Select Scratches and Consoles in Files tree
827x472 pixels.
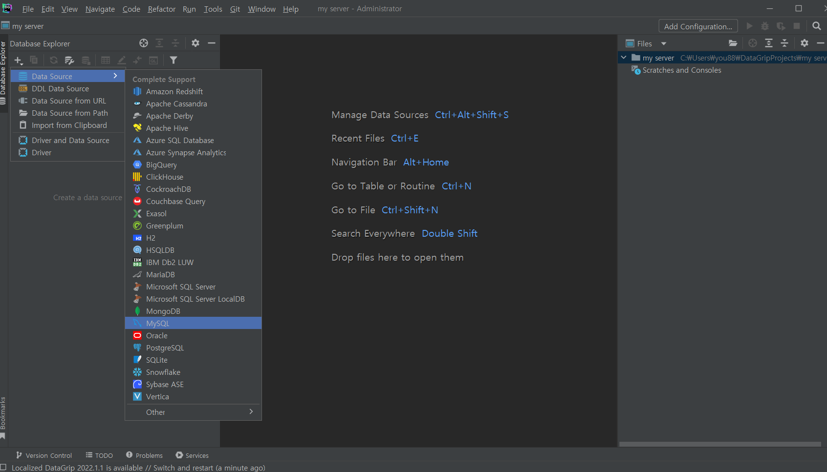pos(682,70)
